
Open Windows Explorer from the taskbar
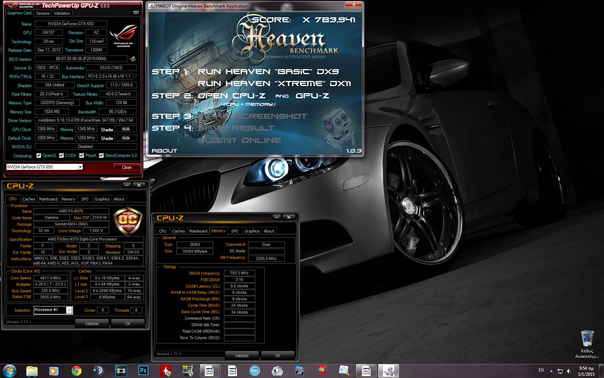click(x=32, y=371)
